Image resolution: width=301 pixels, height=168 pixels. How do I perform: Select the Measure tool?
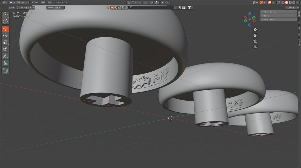[5, 63]
